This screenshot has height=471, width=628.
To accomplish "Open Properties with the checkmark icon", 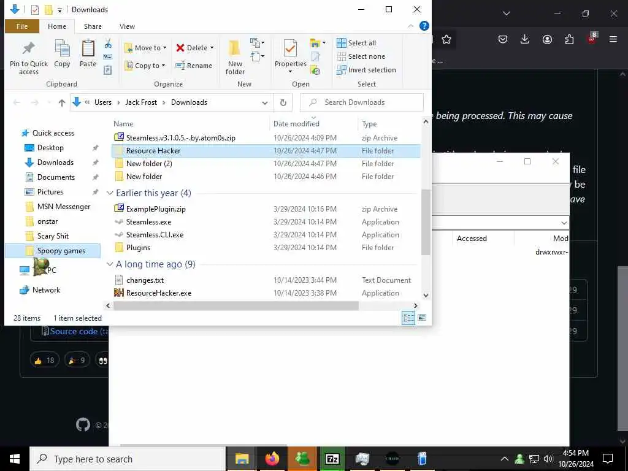I will point(290,55).
